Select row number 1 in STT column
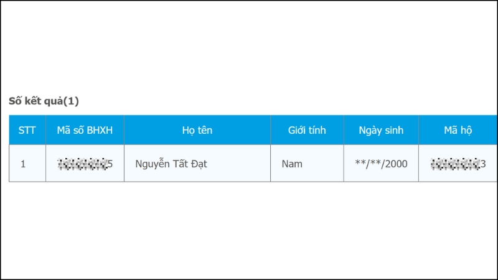This screenshot has width=498, height=280. coord(23,164)
